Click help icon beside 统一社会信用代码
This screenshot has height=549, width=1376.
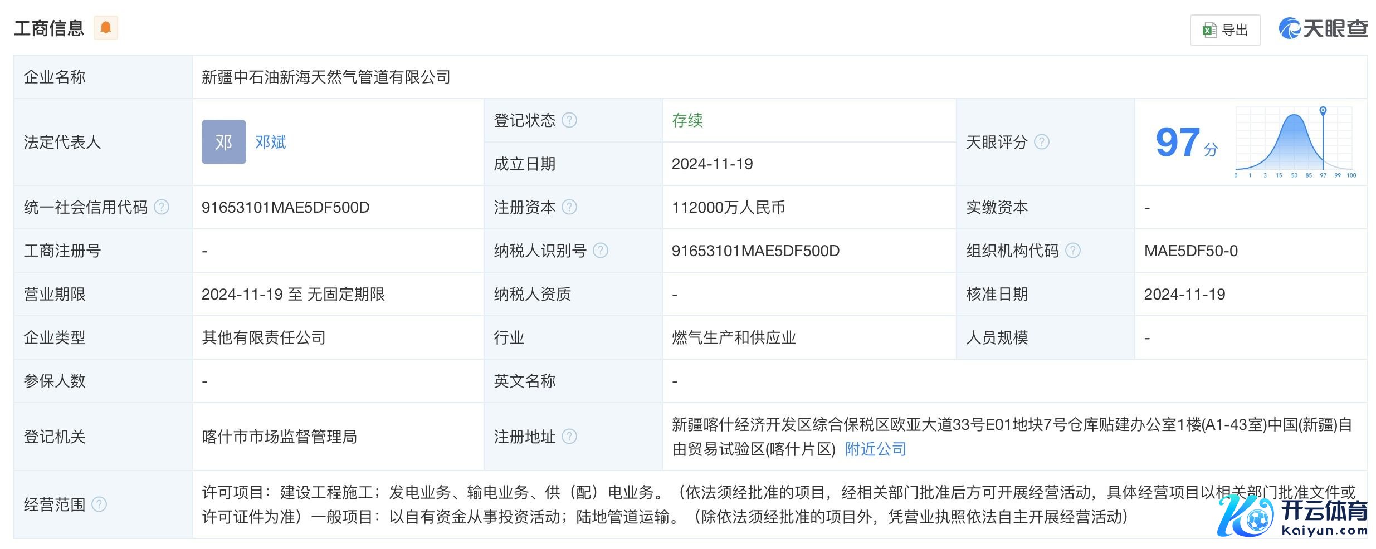pyautogui.click(x=162, y=207)
